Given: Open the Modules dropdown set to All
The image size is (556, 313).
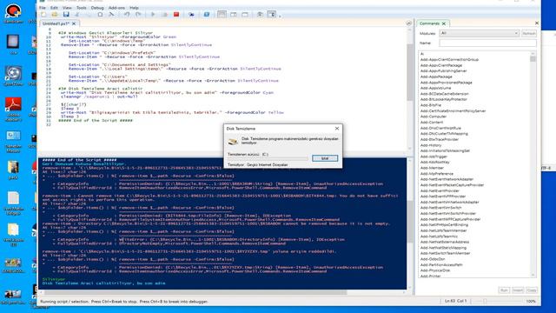Looking at the screenshot, I should [x=479, y=33].
